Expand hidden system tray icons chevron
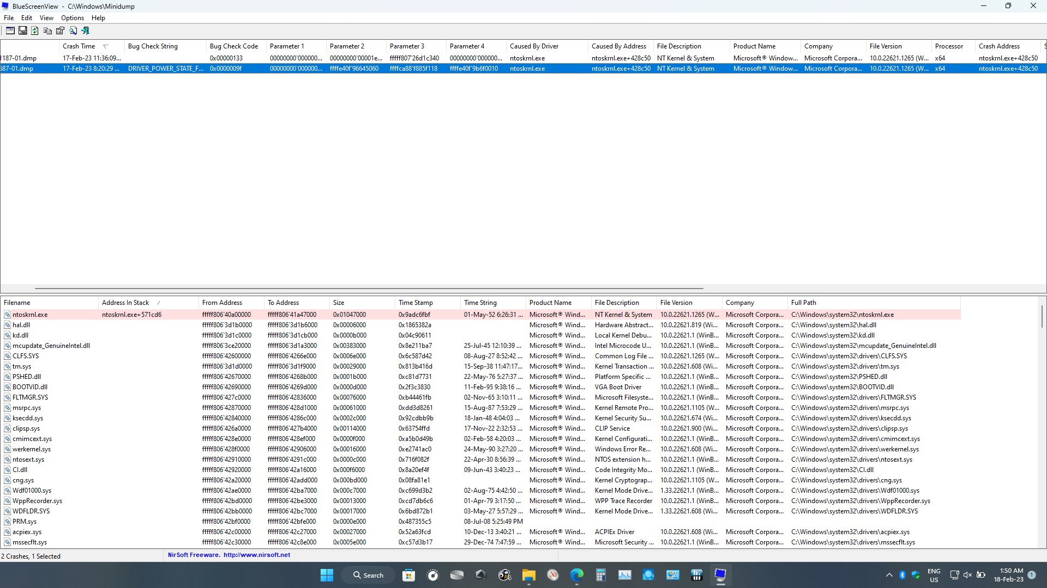1047x588 pixels. point(889,575)
